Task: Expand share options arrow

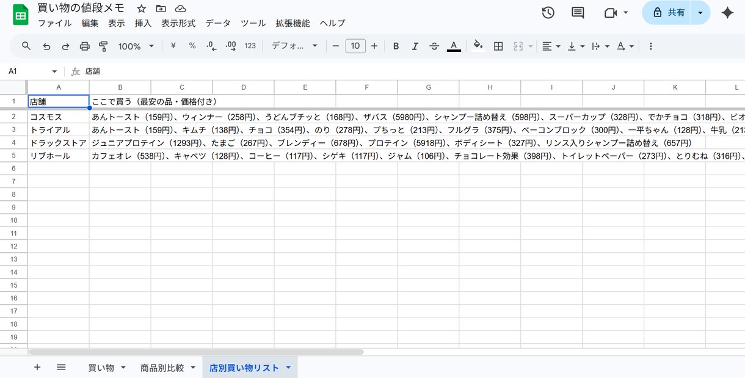Action: [x=700, y=13]
